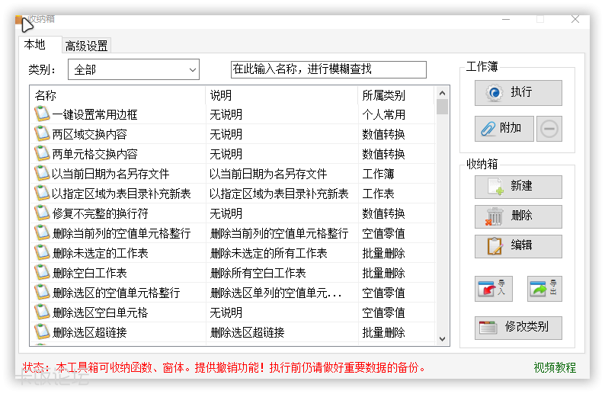This screenshot has height=394, width=605.
Task: Open the 类别 dropdown showing 全部
Action: [133, 70]
